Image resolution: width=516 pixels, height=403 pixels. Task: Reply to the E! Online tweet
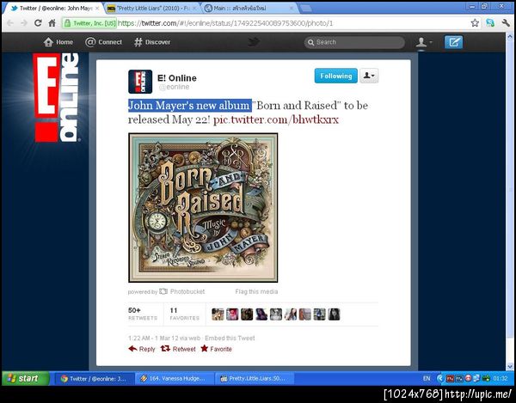[142, 349]
